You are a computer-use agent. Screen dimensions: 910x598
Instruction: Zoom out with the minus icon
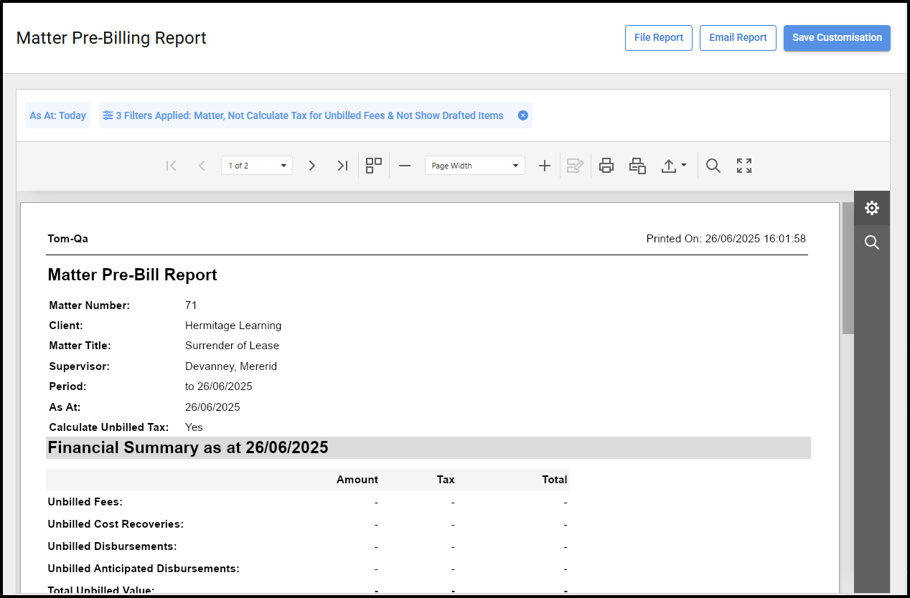tap(405, 166)
